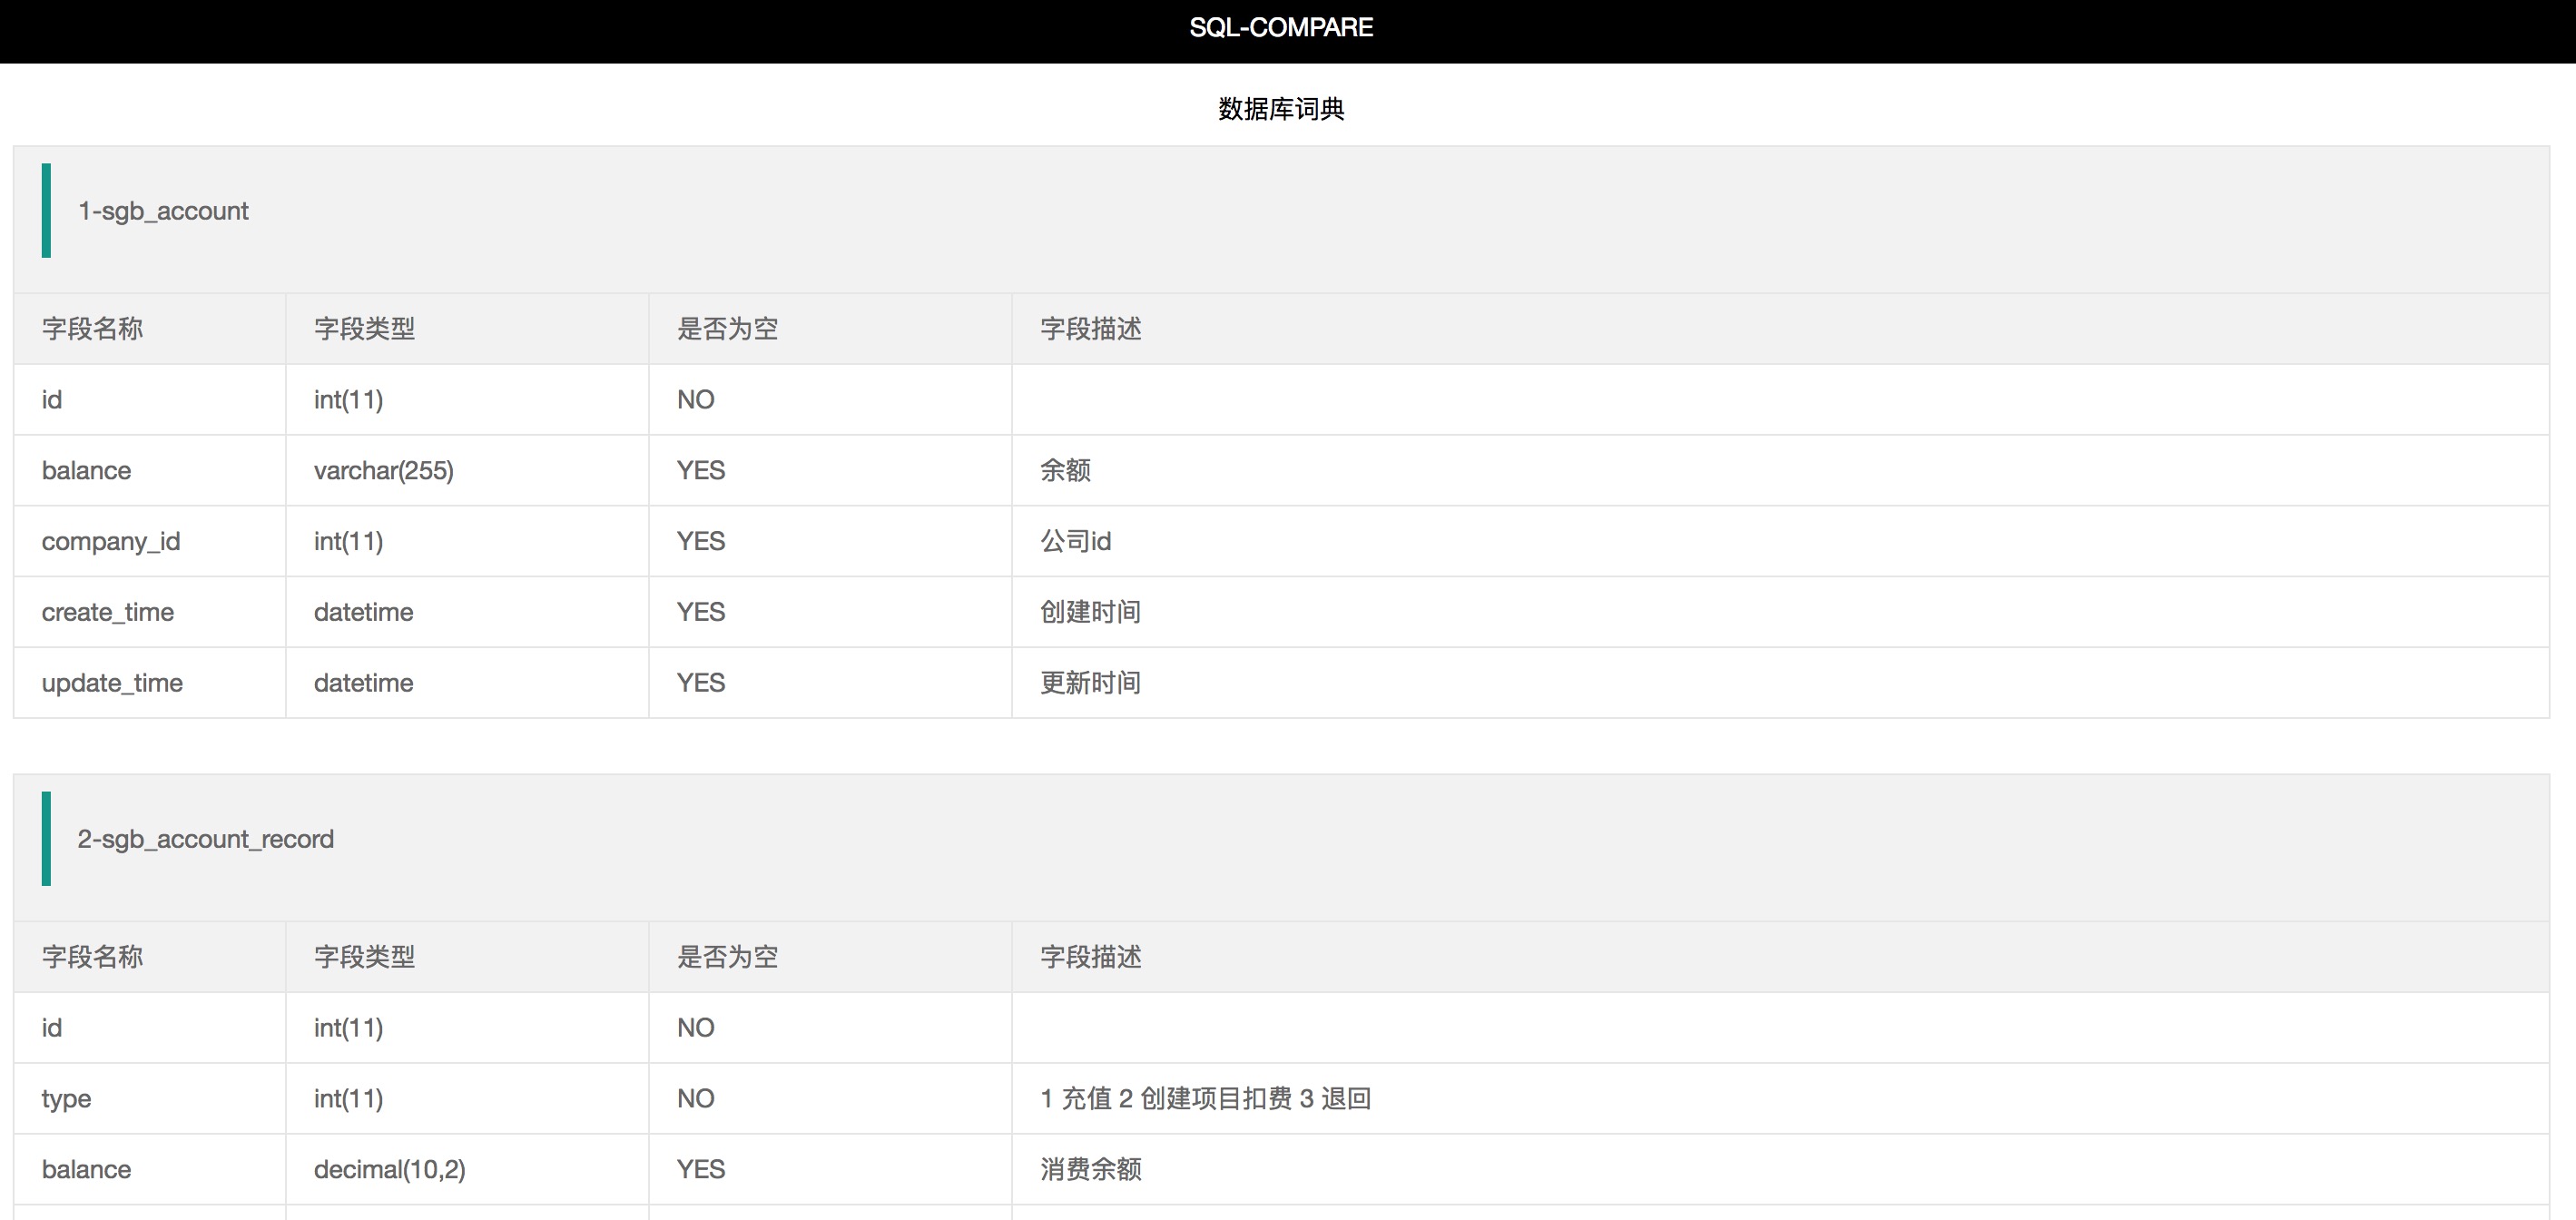This screenshot has height=1220, width=2576.
Task: Select the company_id field name cell
Action: [111, 541]
